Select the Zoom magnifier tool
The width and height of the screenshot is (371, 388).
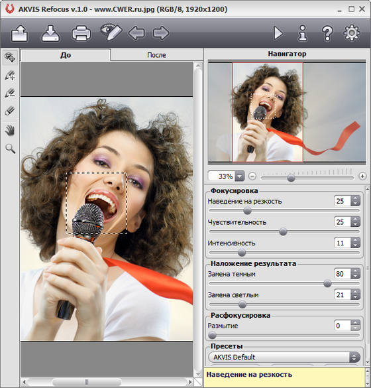10,149
